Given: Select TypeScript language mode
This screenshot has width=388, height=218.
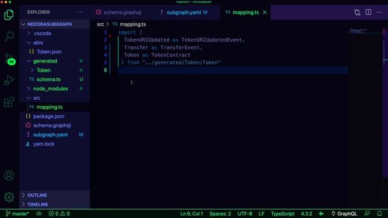Looking at the screenshot, I should click(x=283, y=214).
